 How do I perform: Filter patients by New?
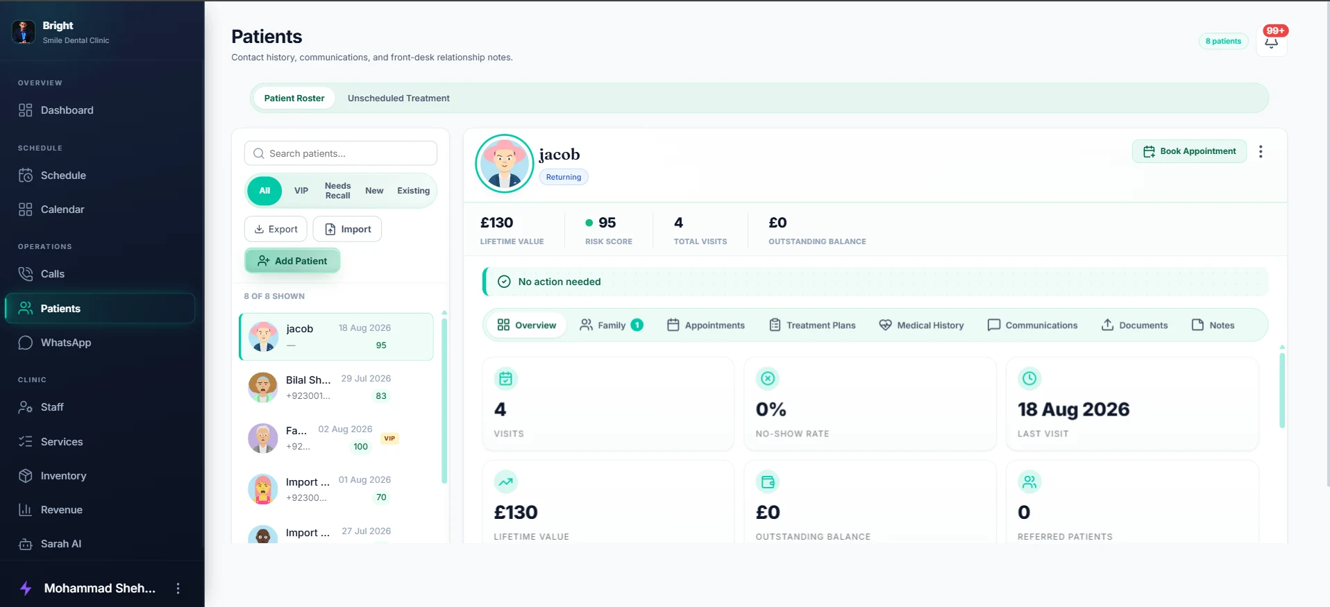point(374,191)
